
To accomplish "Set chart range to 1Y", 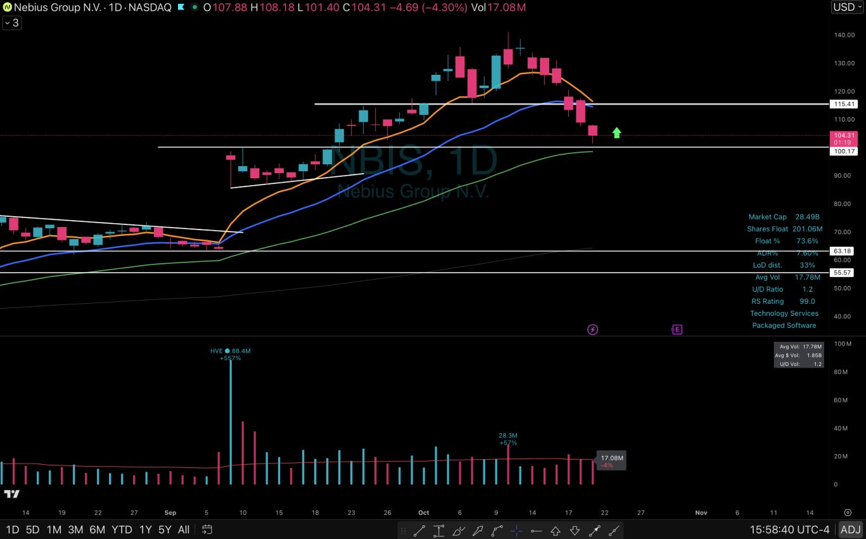I will tap(145, 529).
